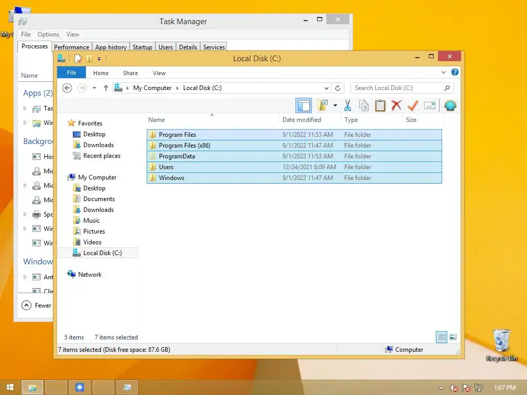Select the Program Files folder

point(294,135)
